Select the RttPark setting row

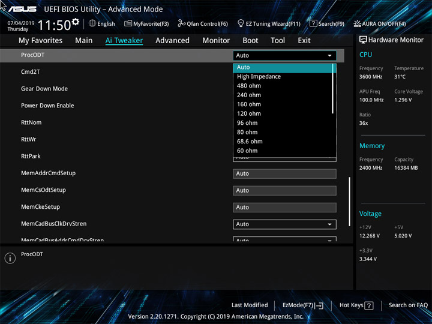tap(31, 156)
